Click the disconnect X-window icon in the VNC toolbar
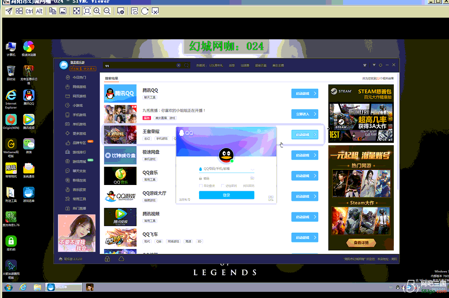This screenshot has height=298, width=449. [155, 11]
